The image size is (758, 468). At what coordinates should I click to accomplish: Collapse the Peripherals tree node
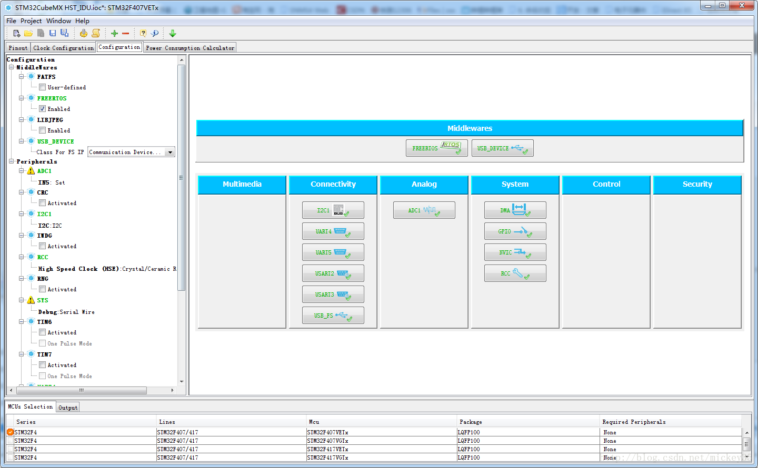point(11,161)
